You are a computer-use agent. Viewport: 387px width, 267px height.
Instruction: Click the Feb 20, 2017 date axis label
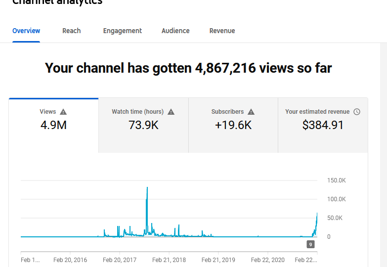120,260
